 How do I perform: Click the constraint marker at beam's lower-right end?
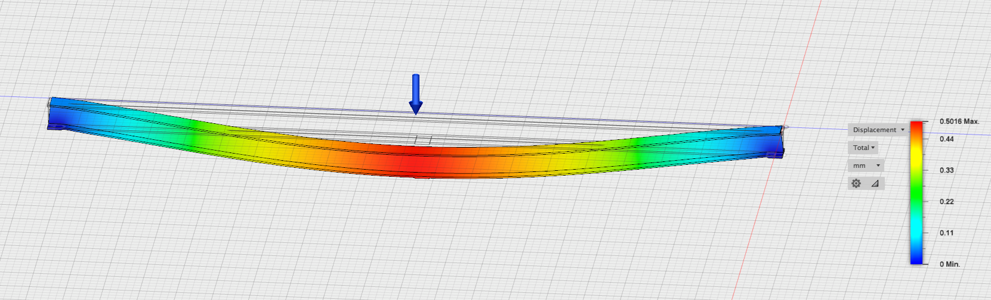click(x=775, y=155)
